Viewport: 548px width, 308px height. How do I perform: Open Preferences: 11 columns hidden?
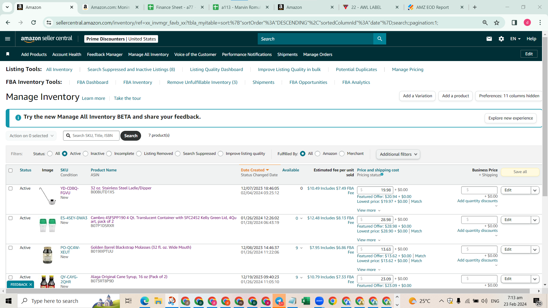coord(509,96)
